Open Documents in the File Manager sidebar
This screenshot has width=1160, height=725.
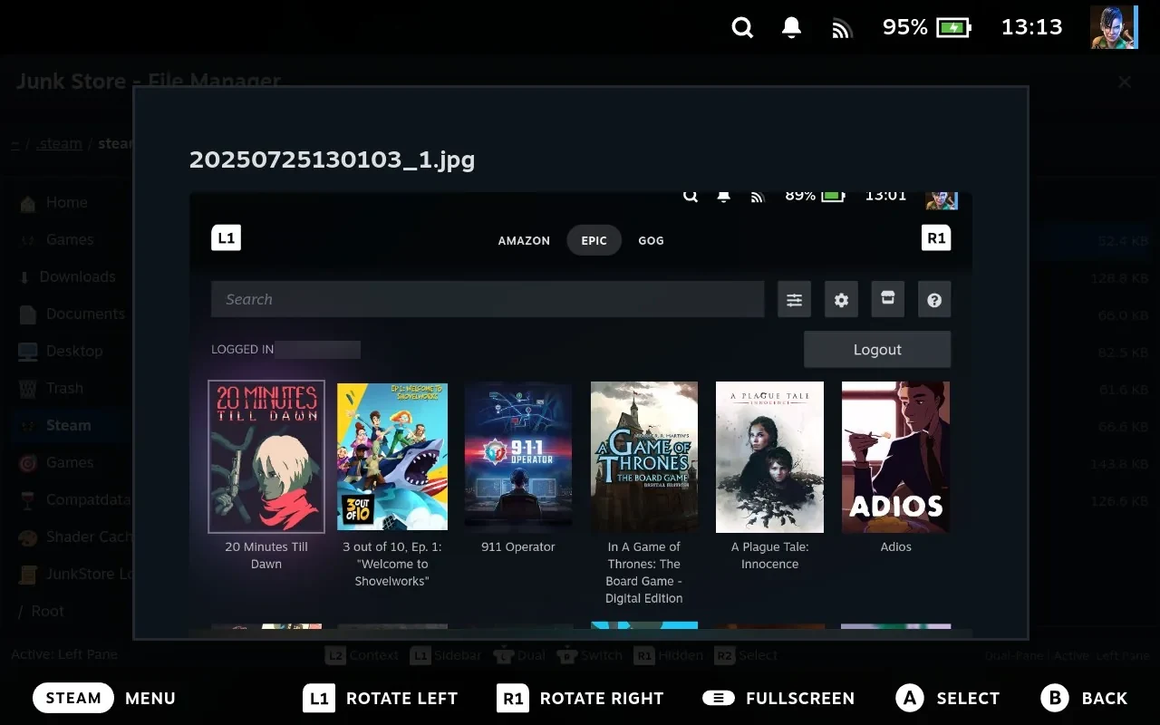[72, 314]
